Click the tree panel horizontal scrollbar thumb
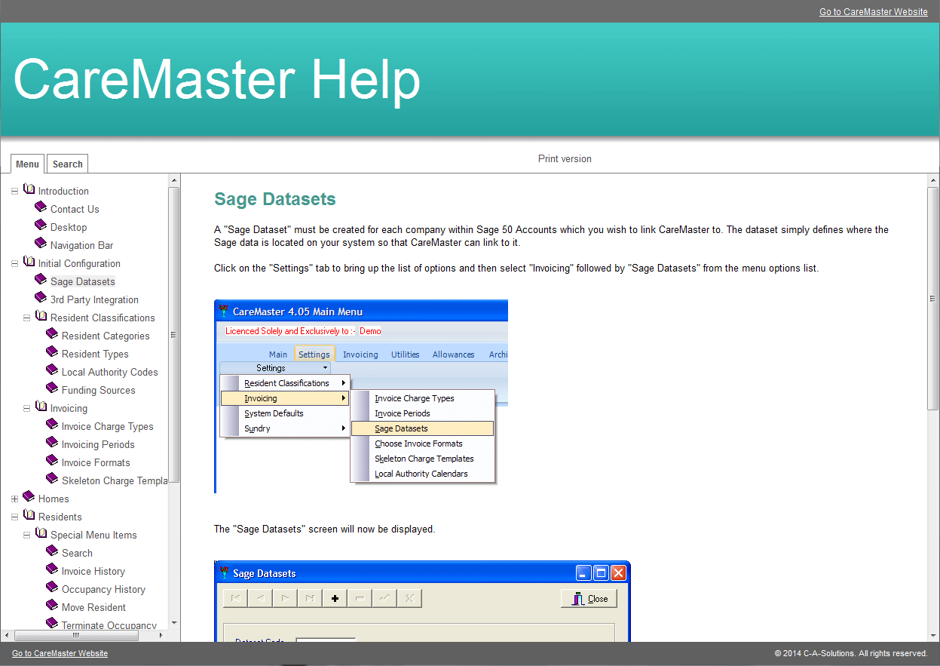Screen dimensions: 940x666 75,636
